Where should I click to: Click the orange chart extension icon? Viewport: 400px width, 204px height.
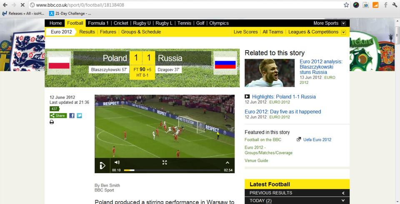click(x=375, y=5)
